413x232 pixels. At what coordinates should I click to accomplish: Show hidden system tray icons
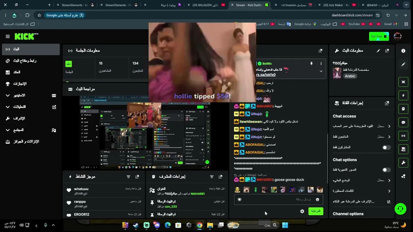53,225
